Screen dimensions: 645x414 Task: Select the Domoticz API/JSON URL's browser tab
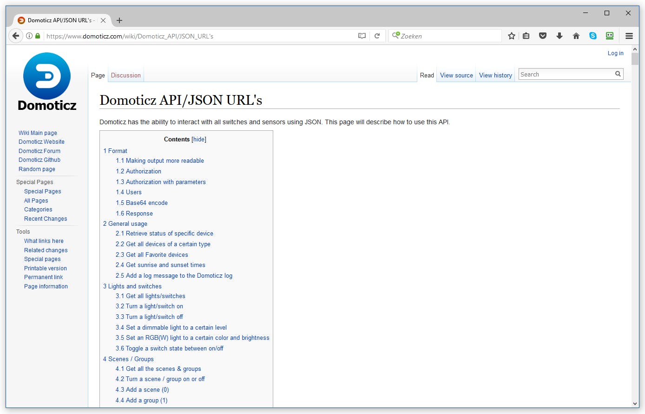pyautogui.click(x=62, y=20)
